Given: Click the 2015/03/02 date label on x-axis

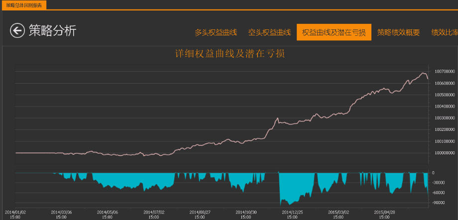Looking at the screenshot, I should pyautogui.click(x=338, y=214).
